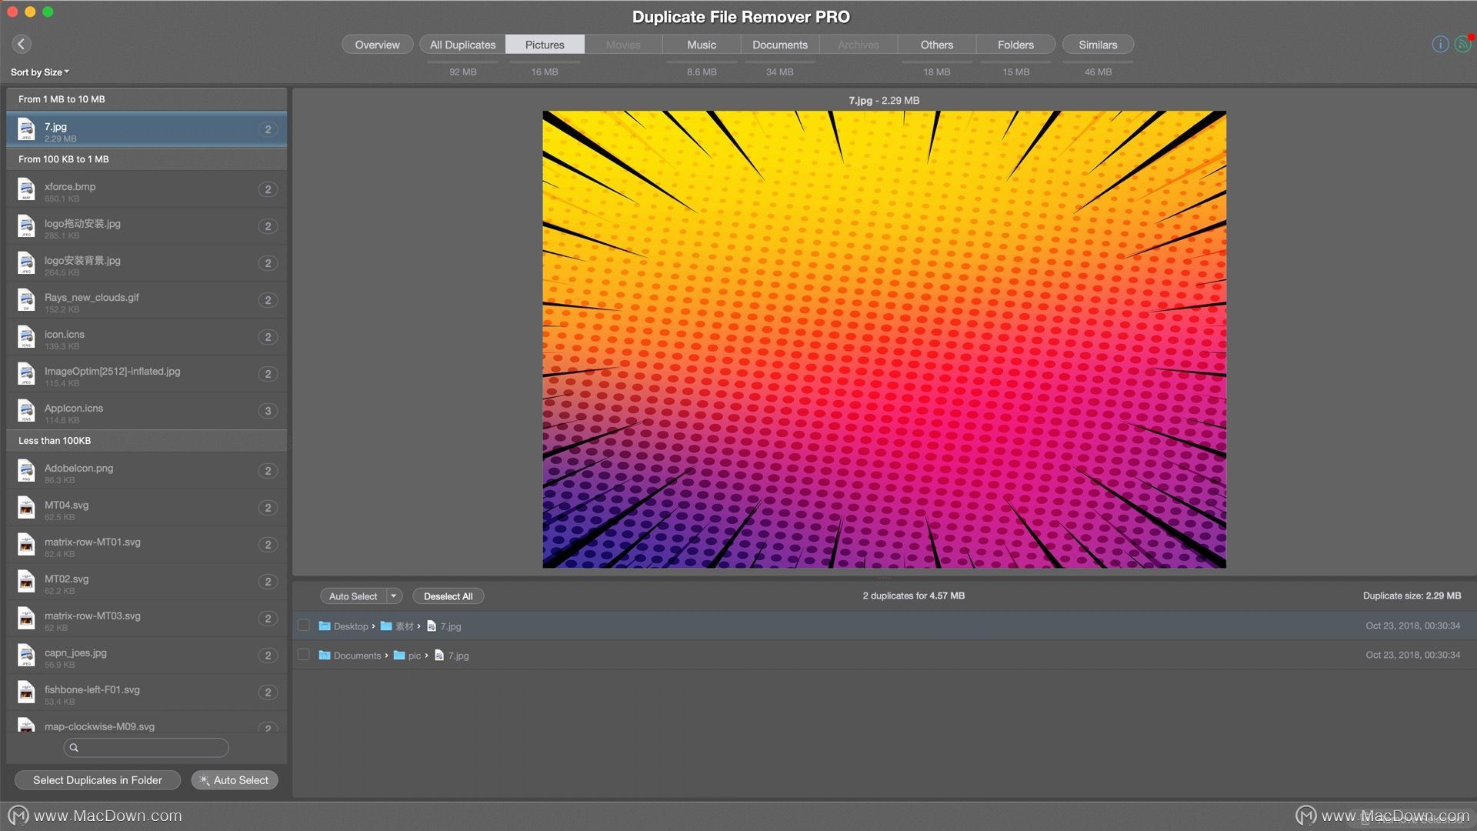Click the back navigation arrow icon
The image size is (1477, 831).
pos(22,42)
